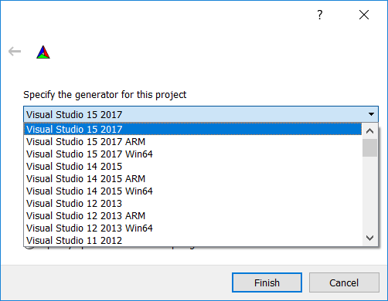Select Visual Studio 11 2012 generator
This screenshot has height=301, width=388.
[192, 240]
